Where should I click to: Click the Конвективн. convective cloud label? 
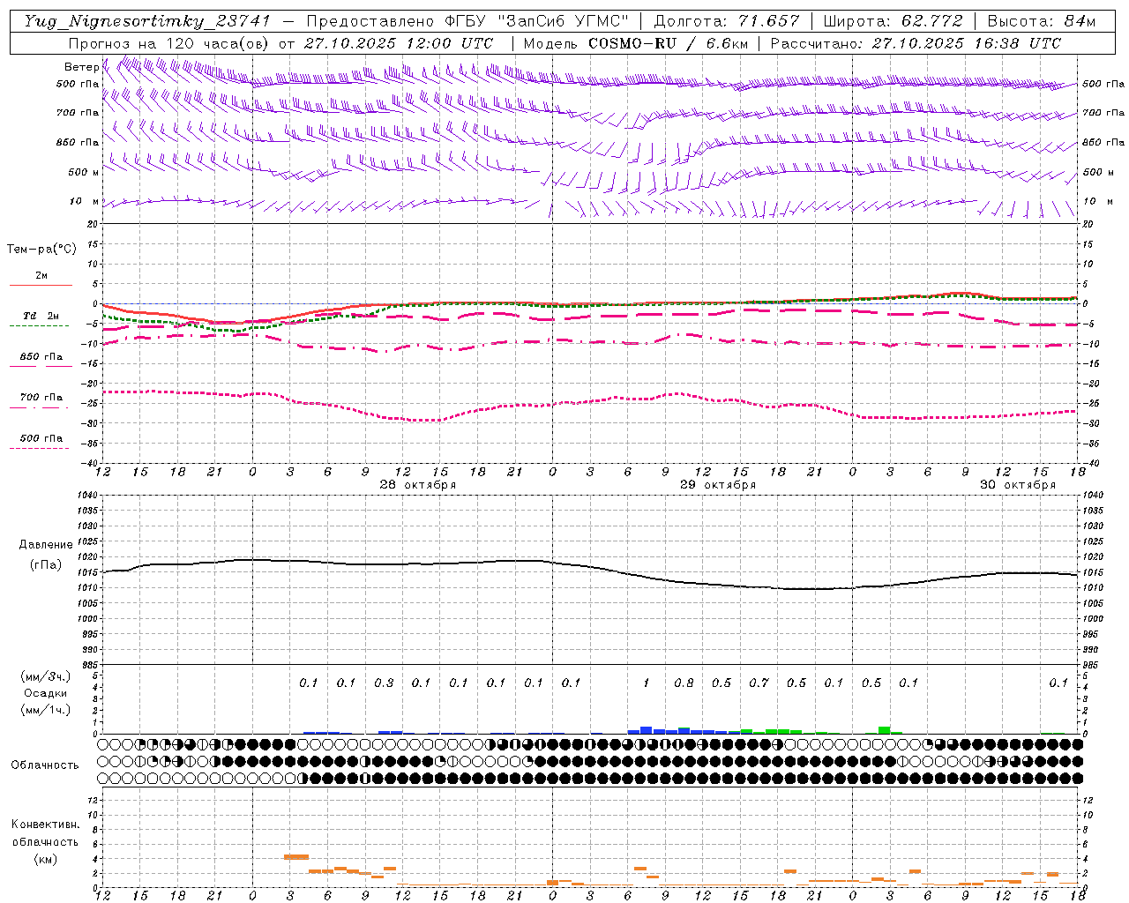(45, 825)
